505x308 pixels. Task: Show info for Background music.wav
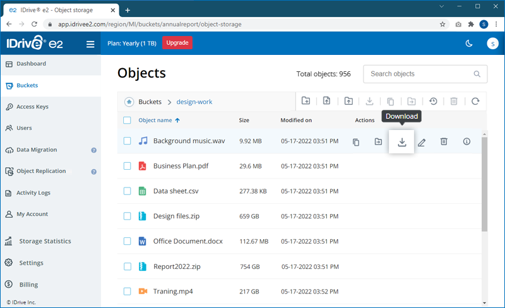click(x=466, y=142)
